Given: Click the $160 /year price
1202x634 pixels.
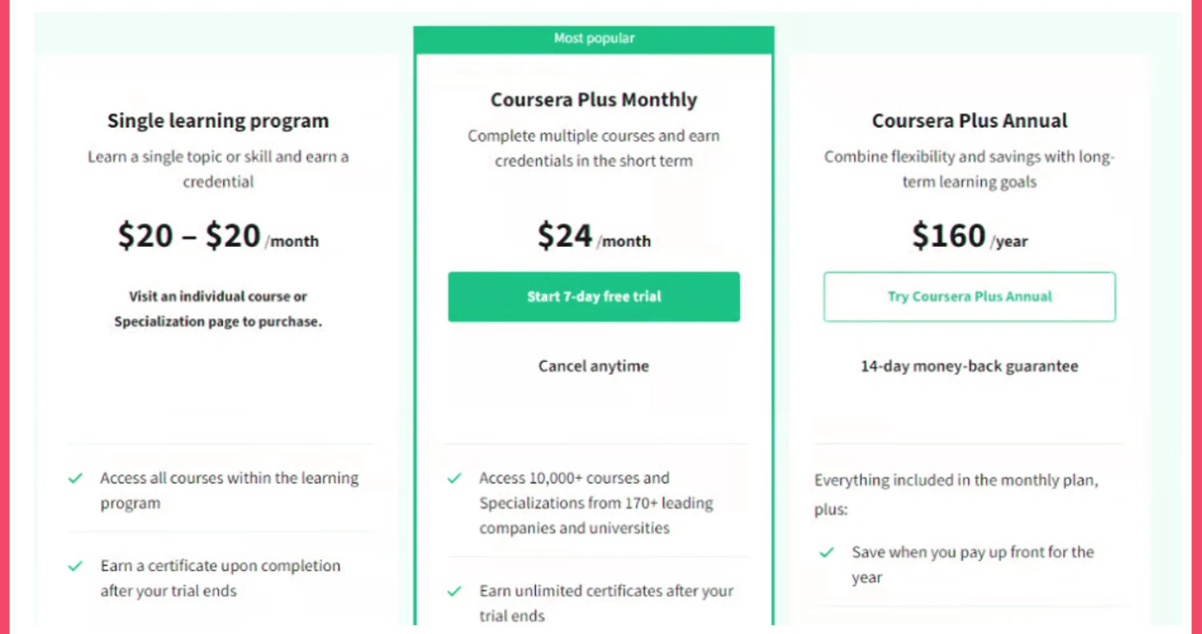Looking at the screenshot, I should click(x=969, y=237).
